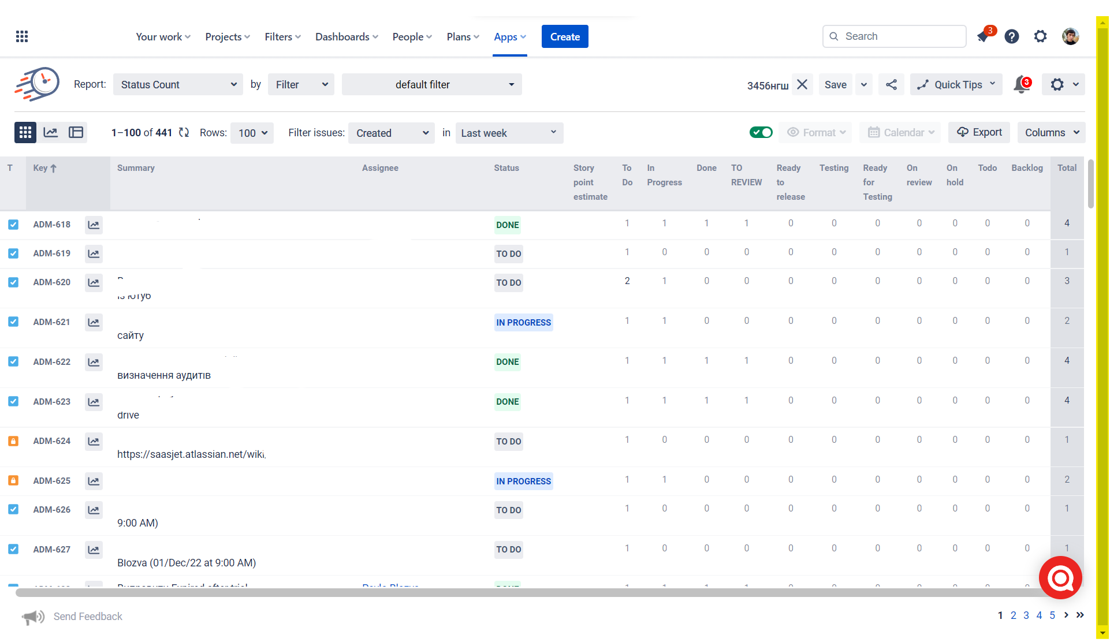This screenshot has height=642, width=1110.
Task: Change Rows per page dropdown 100
Action: [252, 133]
